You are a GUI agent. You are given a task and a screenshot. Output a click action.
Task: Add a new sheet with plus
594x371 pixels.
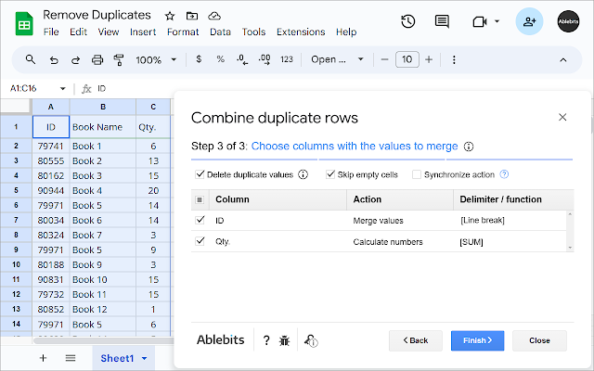(x=43, y=358)
